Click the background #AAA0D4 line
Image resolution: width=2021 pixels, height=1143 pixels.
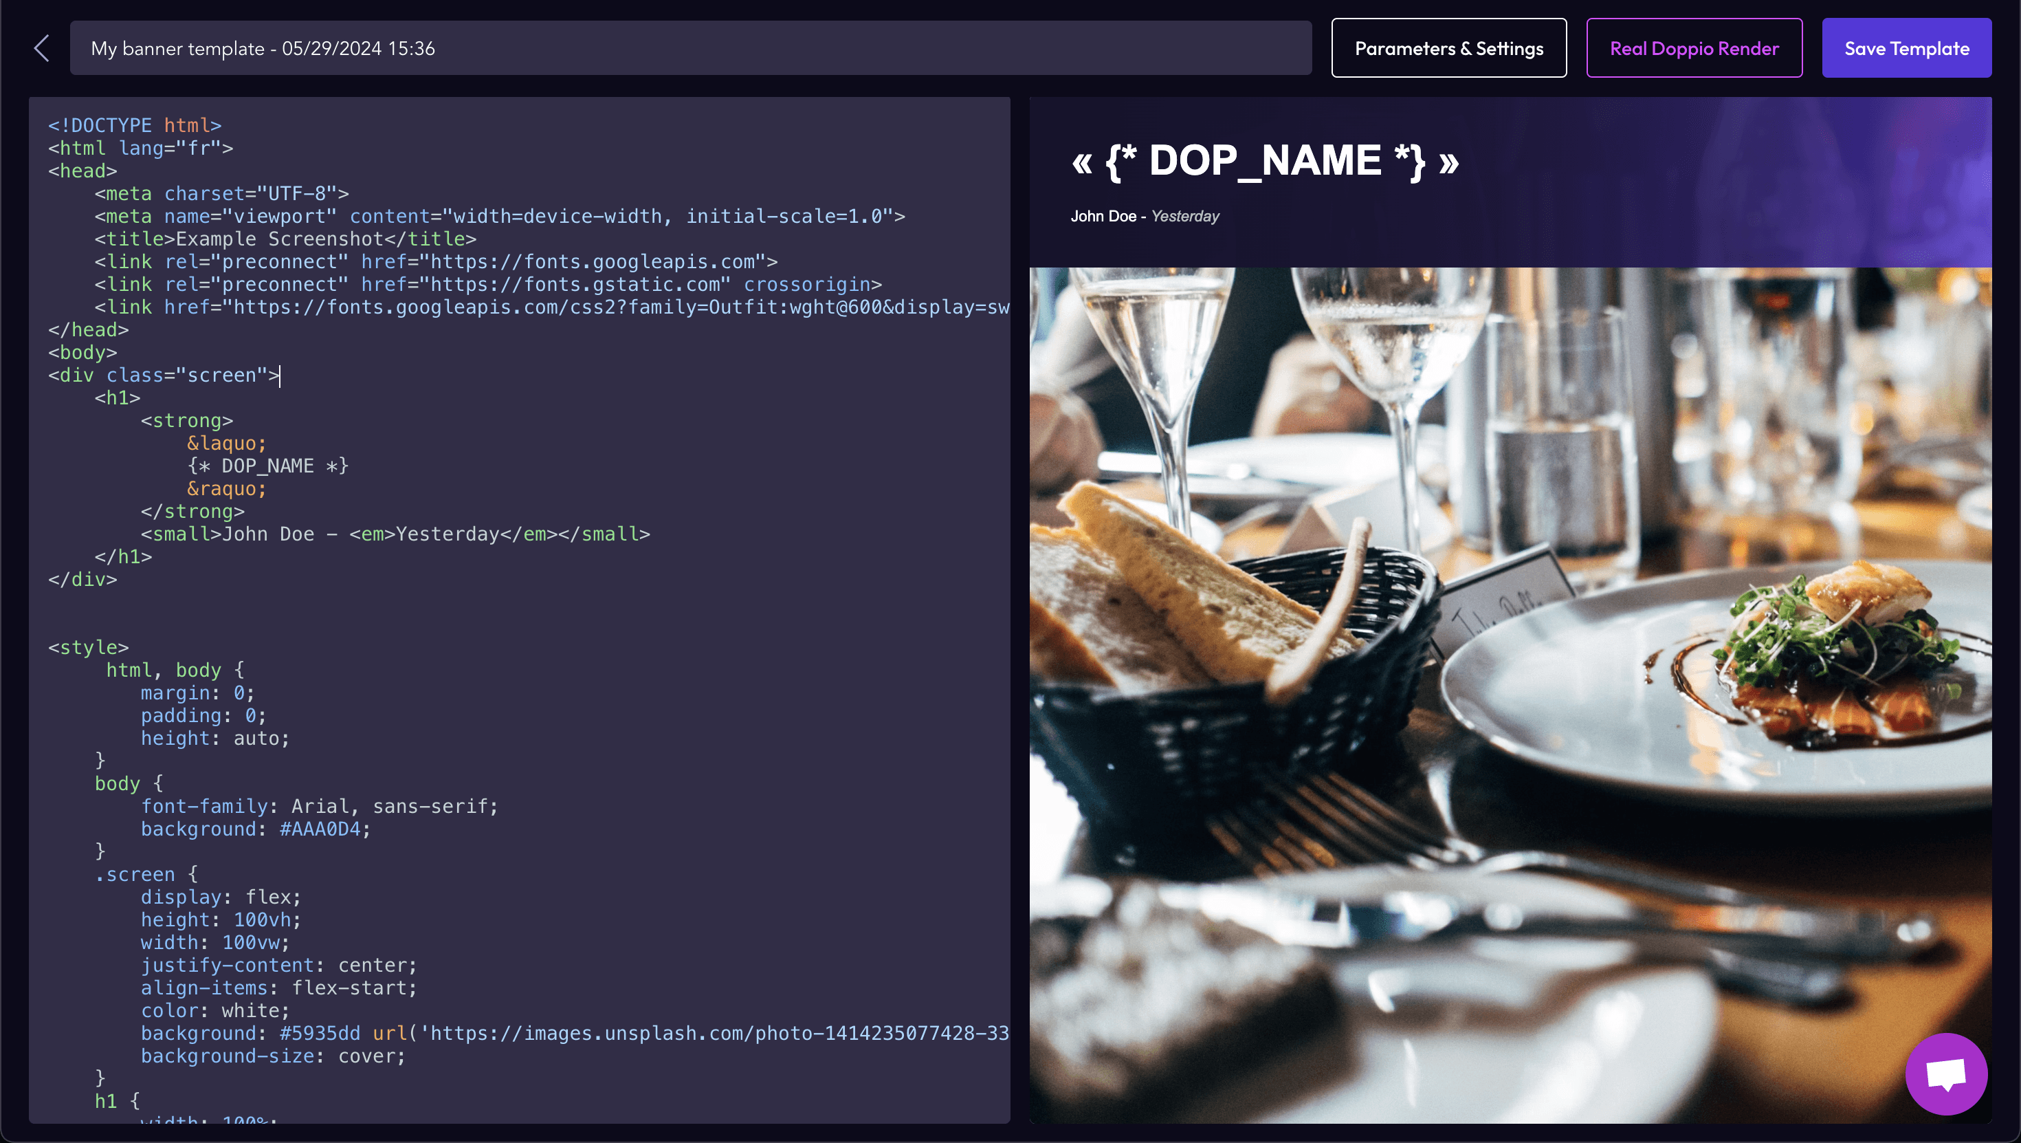tap(256, 830)
